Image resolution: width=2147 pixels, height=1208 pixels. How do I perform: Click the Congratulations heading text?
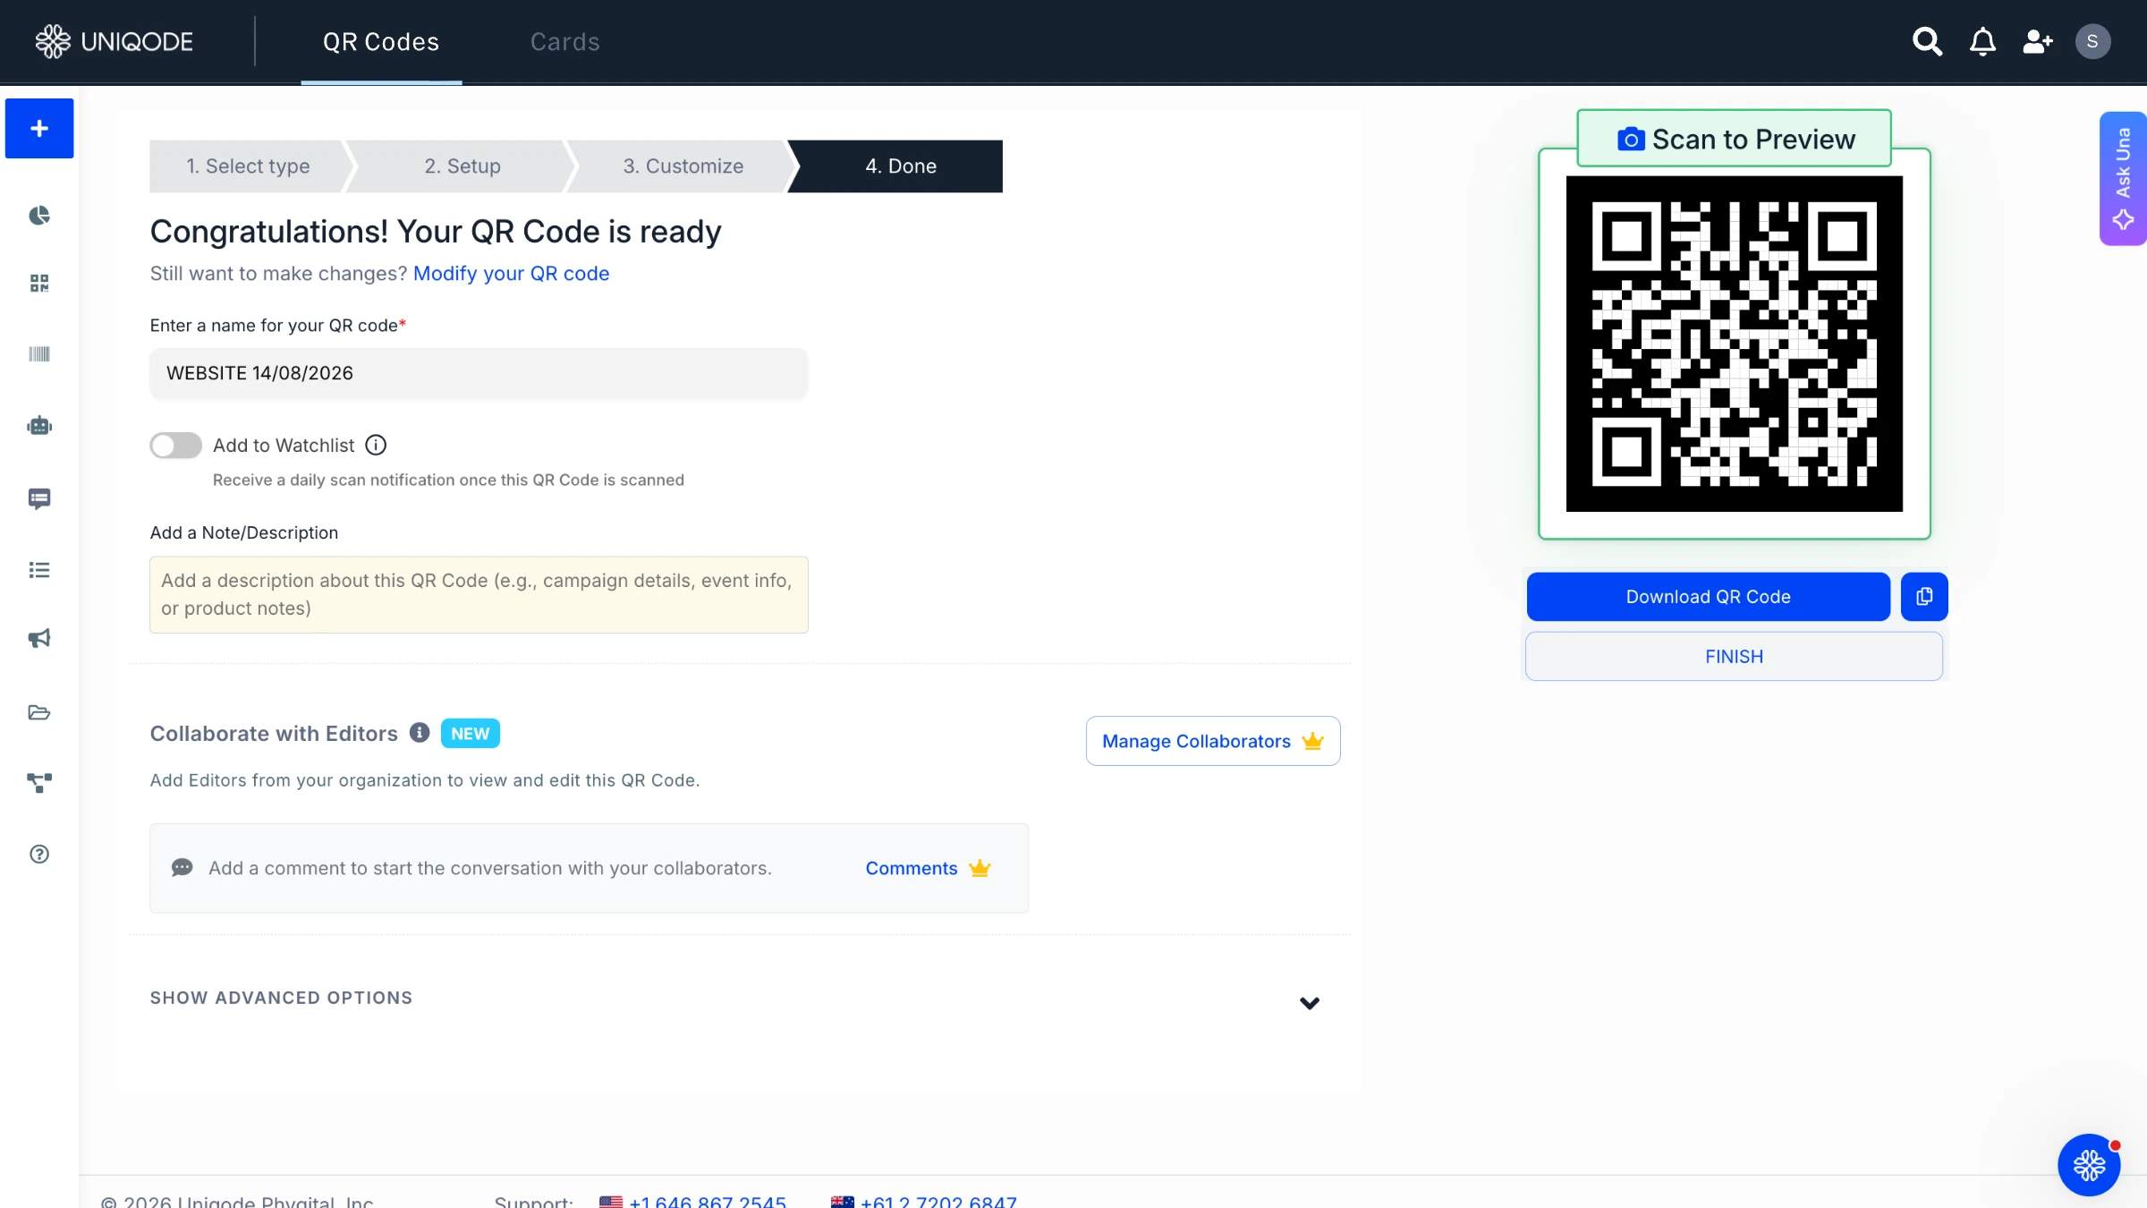[436, 231]
